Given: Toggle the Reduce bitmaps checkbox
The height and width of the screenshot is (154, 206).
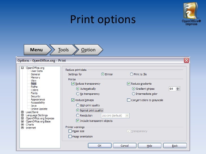Looking at the screenshot, I should click(x=73, y=100).
